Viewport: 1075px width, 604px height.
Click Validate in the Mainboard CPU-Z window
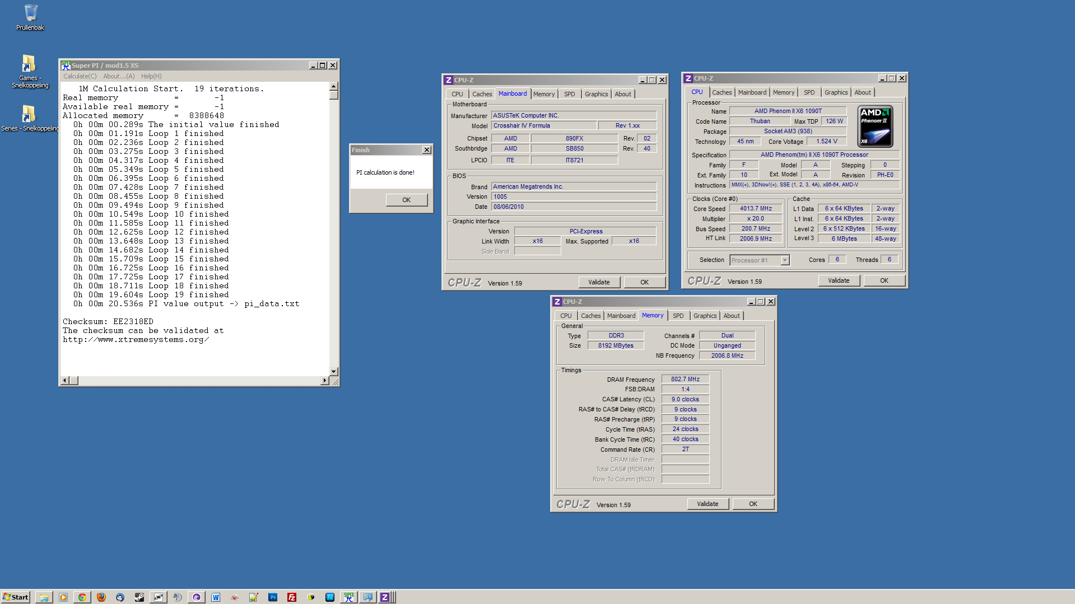click(599, 282)
